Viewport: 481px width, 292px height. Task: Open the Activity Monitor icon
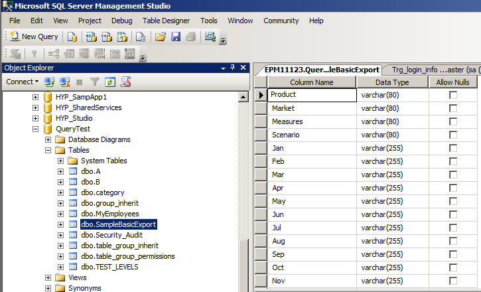tap(210, 36)
